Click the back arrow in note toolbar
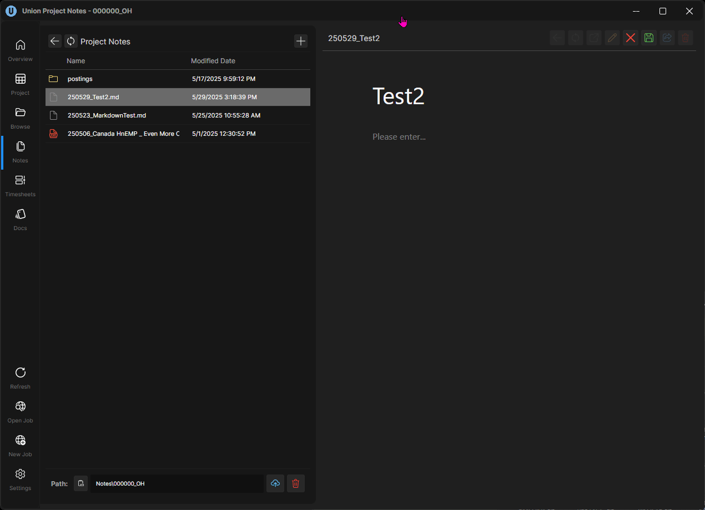 coord(557,38)
